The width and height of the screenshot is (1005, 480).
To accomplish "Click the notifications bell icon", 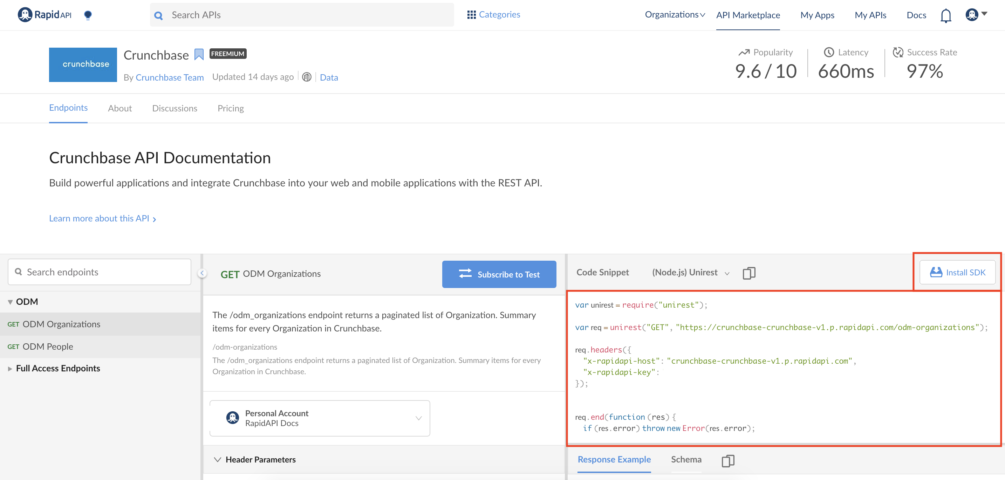I will (x=945, y=16).
